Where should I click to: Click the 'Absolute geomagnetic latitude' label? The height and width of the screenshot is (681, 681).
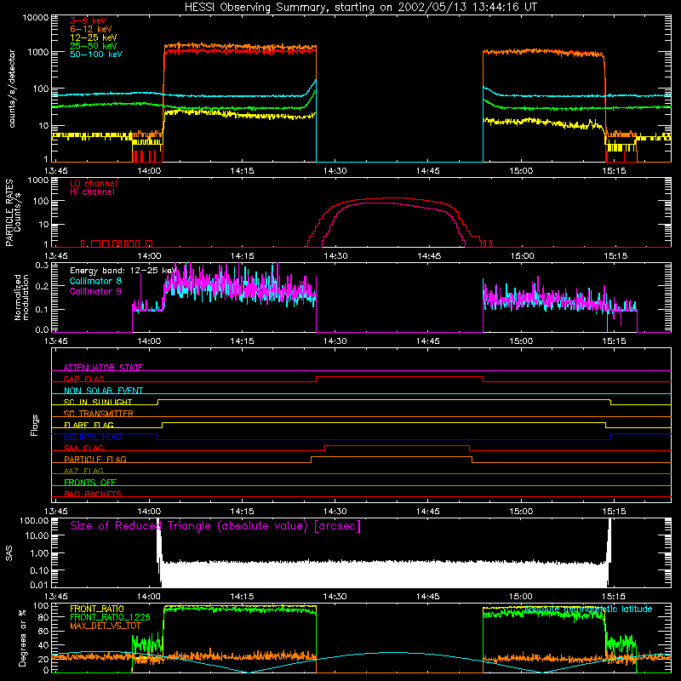pos(588,609)
